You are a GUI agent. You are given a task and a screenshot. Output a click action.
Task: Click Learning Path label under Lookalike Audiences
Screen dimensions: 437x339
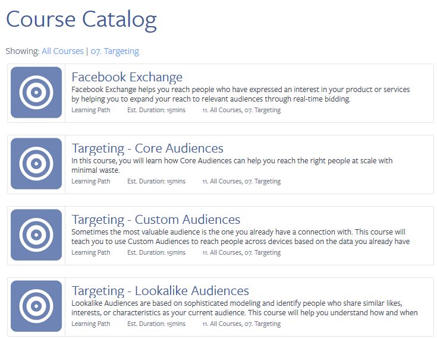[x=91, y=324]
